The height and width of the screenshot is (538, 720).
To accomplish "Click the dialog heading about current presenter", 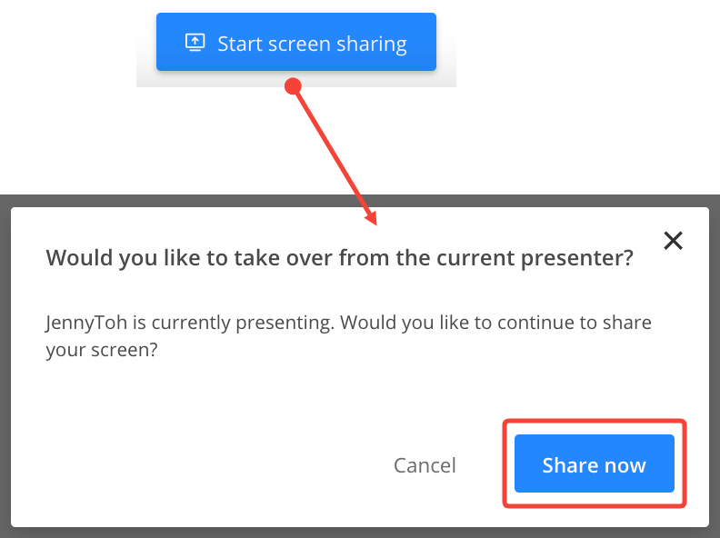I will click(x=339, y=257).
